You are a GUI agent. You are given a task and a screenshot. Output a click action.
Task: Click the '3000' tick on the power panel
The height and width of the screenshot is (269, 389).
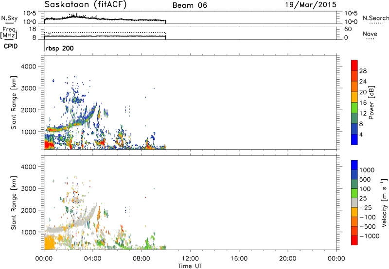(x=29, y=88)
